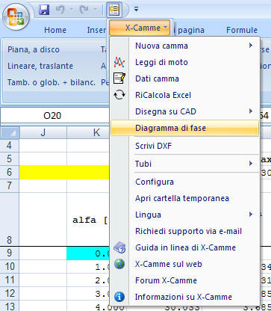The image size is (271, 311).
Task: Click the Informazioni su X-Camme info icon
Action: click(119, 297)
